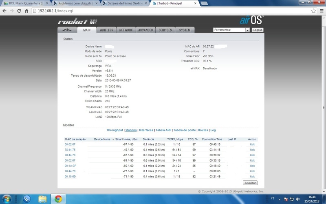Close the Problemas com ubiquiti tab

tap(97, 3)
